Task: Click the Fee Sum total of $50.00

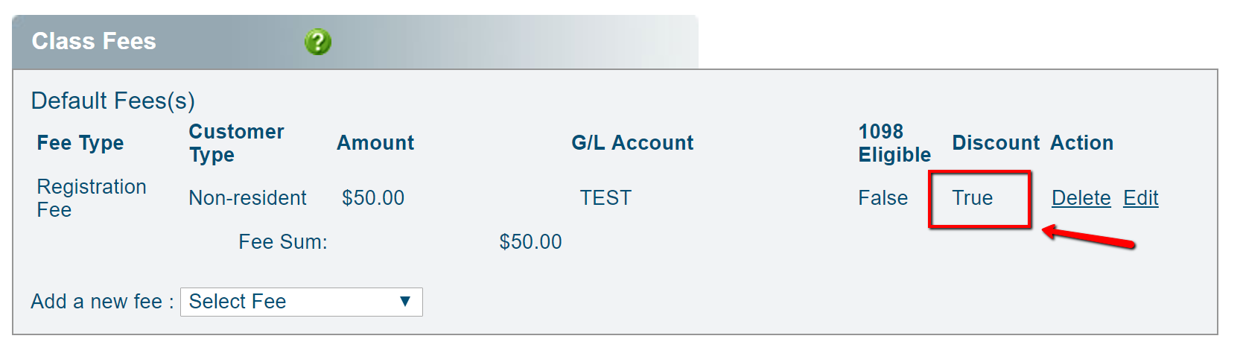Action: point(530,242)
